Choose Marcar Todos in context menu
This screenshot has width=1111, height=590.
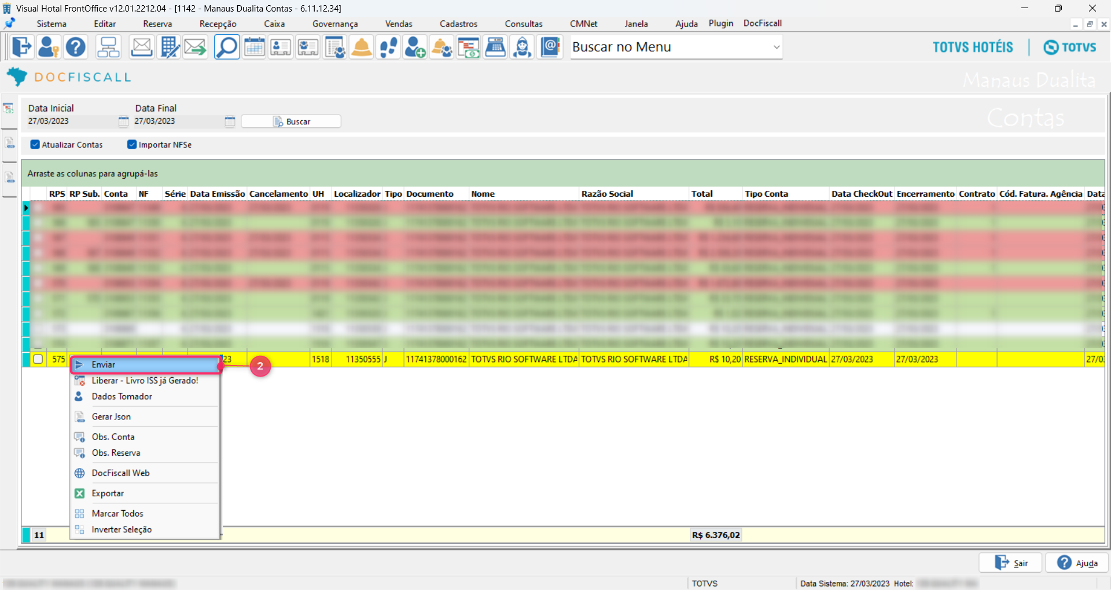(x=145, y=514)
